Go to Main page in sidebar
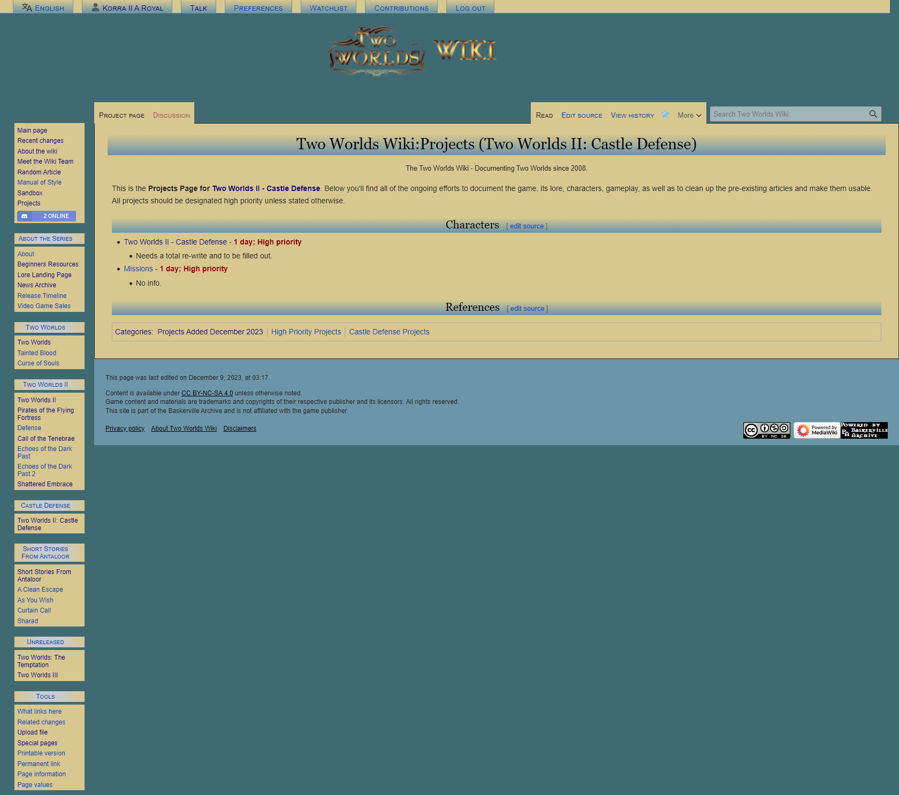 (32, 131)
